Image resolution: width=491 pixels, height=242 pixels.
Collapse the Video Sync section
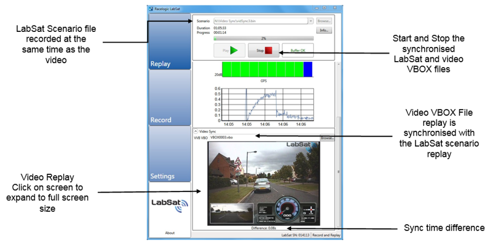(x=195, y=131)
